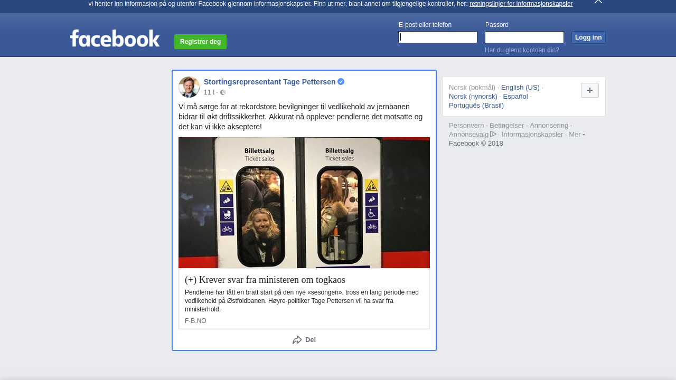Expand the Mer footer dropdown
Viewport: 676px width, 380px height.
tap(577, 135)
